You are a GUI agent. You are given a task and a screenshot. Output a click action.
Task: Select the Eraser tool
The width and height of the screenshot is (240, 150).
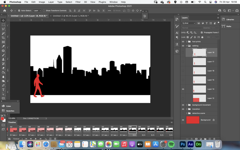3,68
